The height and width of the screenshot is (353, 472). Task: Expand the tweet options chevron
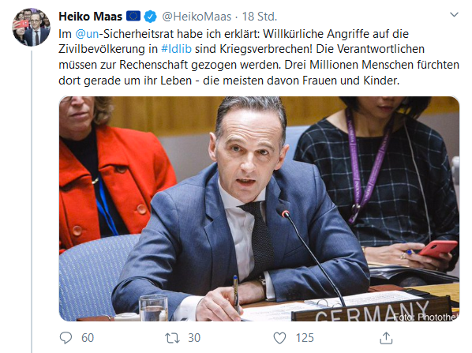point(454,14)
